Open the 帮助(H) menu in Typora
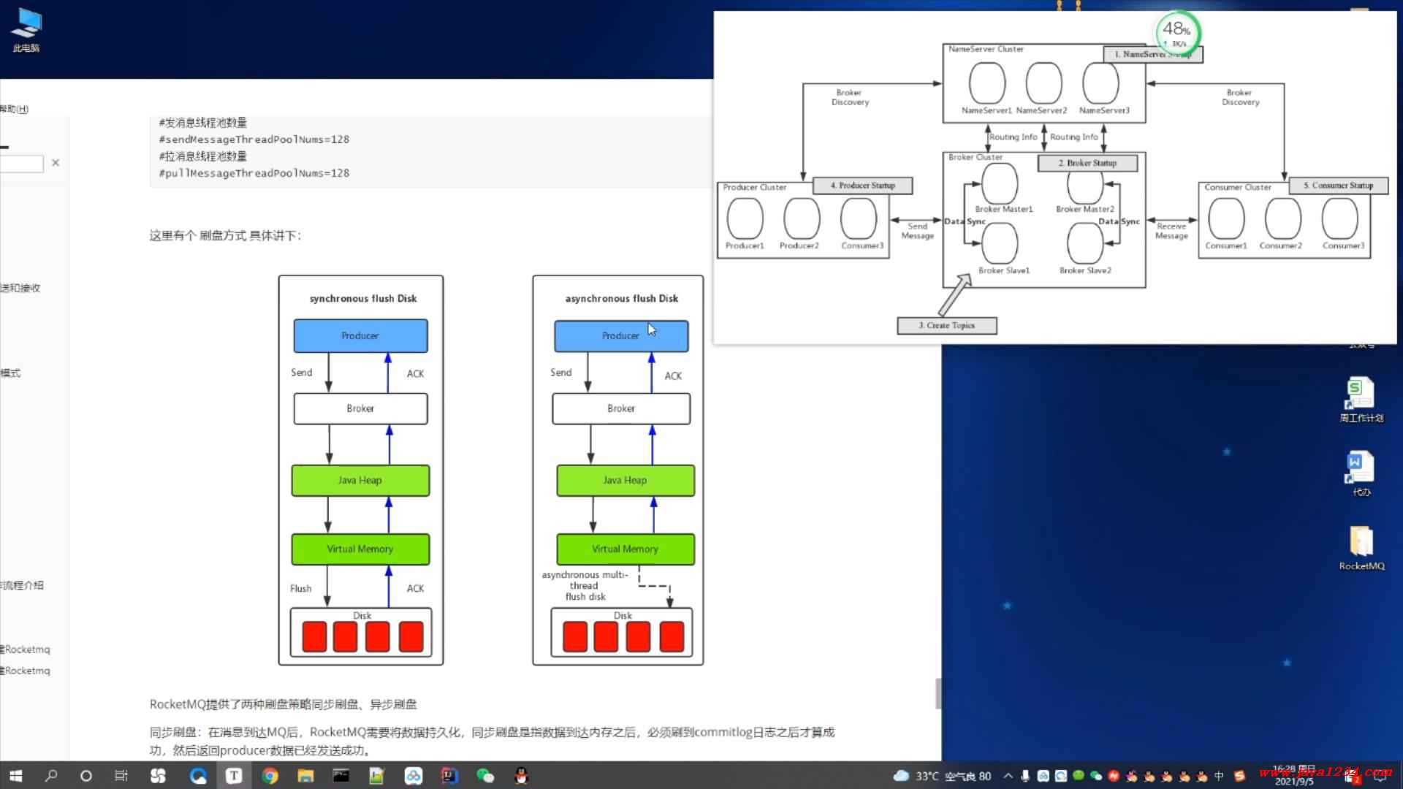 click(14, 109)
